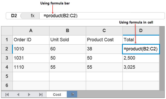Go to the first sheet arrow

[7, 95]
